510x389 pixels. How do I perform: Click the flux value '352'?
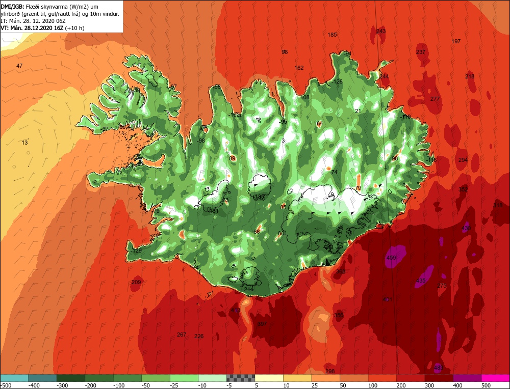463,189
